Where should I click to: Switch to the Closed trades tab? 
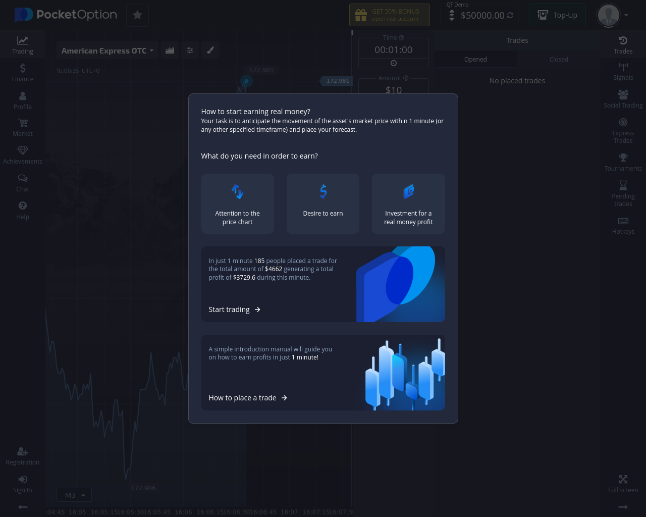559,60
